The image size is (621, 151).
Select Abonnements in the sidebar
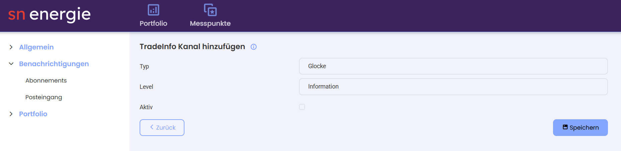(46, 81)
